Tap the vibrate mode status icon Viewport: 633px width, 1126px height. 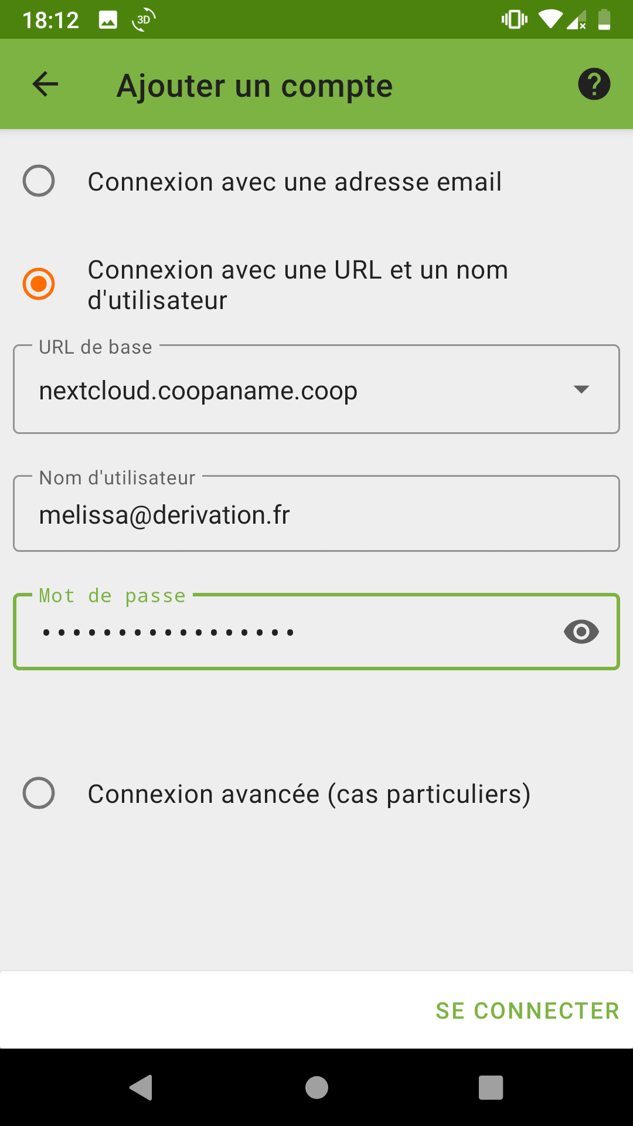tap(514, 20)
